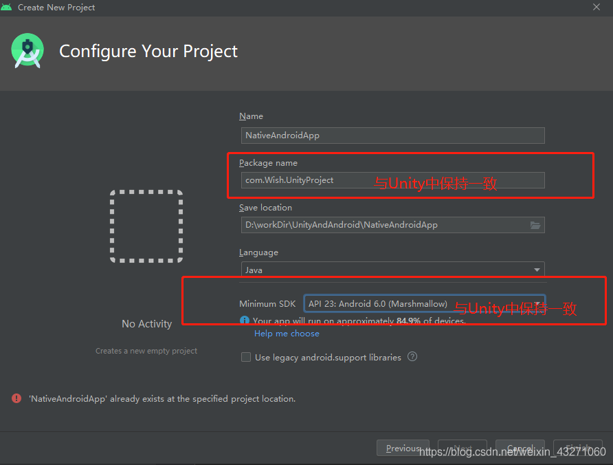The width and height of the screenshot is (613, 465).
Task: Click the Android Studio logo in the header
Action: (27, 51)
